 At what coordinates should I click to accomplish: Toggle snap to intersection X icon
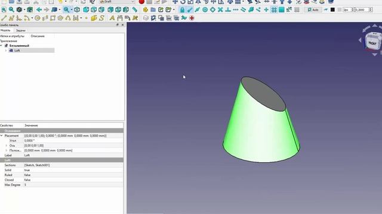point(220,10)
